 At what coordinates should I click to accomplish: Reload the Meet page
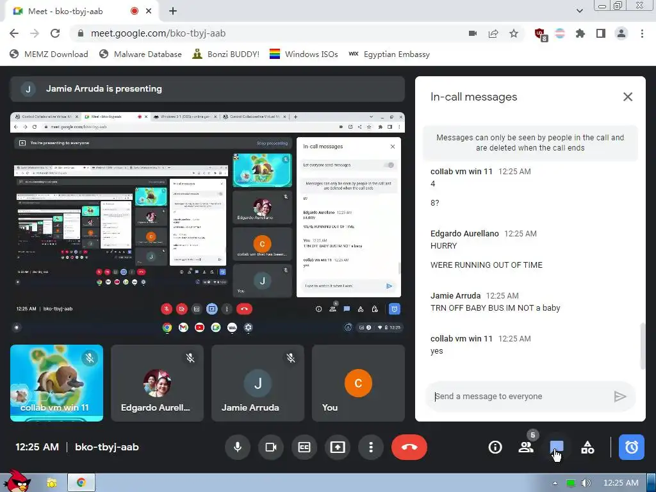coord(55,33)
